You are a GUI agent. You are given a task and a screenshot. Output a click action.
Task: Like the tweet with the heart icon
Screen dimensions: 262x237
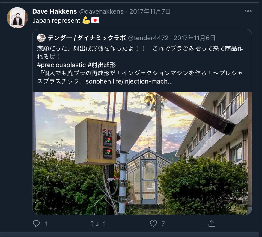[153, 223]
